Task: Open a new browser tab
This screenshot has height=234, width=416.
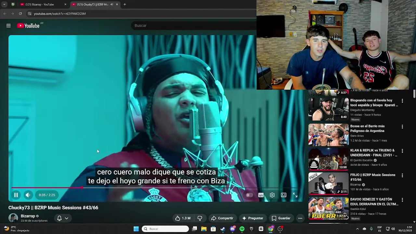Action: [124, 5]
